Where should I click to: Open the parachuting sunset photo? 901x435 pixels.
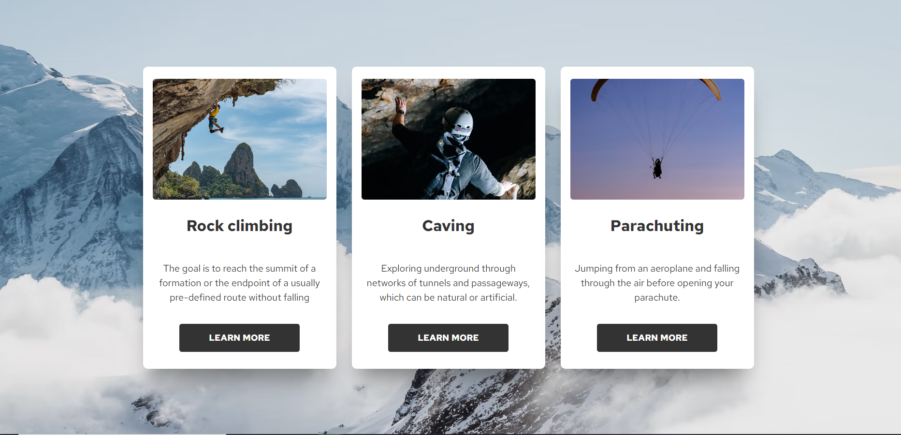pos(657,139)
